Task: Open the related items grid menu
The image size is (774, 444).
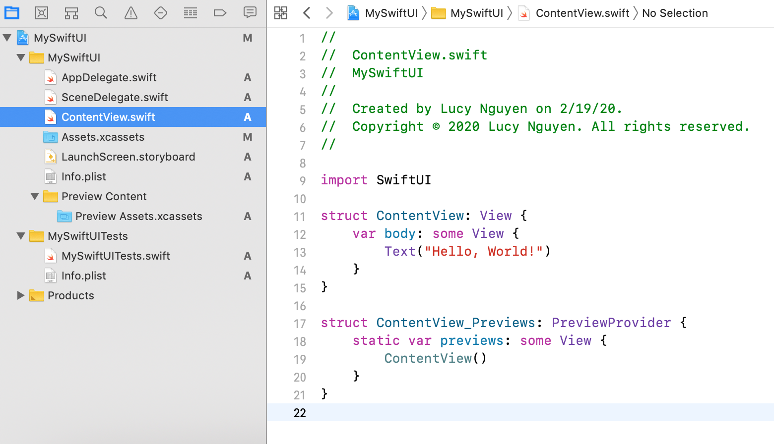Action: pyautogui.click(x=281, y=13)
